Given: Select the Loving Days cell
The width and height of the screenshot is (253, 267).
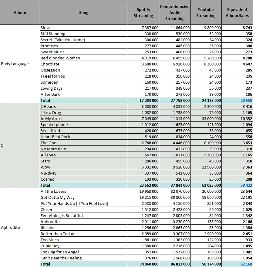Looking at the screenshot, I should point(84,88).
